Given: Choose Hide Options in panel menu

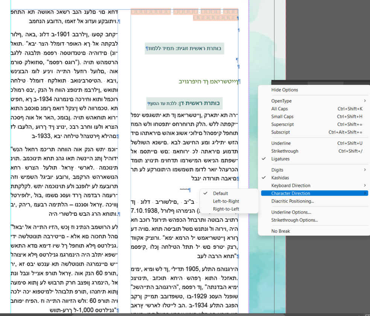Looking at the screenshot, I should (x=284, y=90).
